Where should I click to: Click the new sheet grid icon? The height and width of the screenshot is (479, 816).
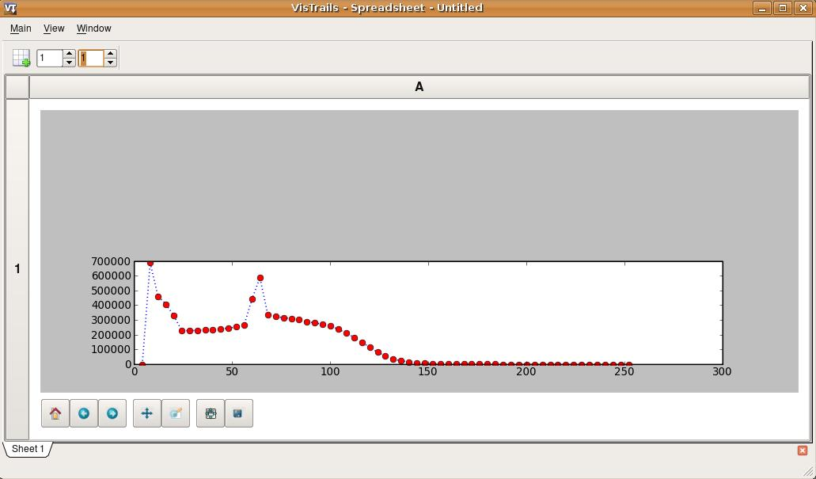pos(21,58)
